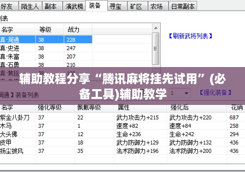
Task: Click the 佩戴等级 value 35
Action: (80, 151)
